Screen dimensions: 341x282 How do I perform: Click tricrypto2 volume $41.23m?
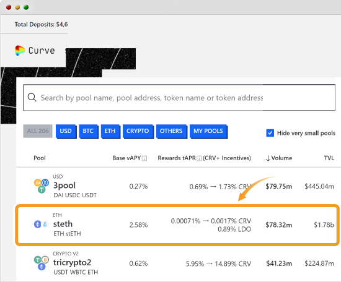279,263
